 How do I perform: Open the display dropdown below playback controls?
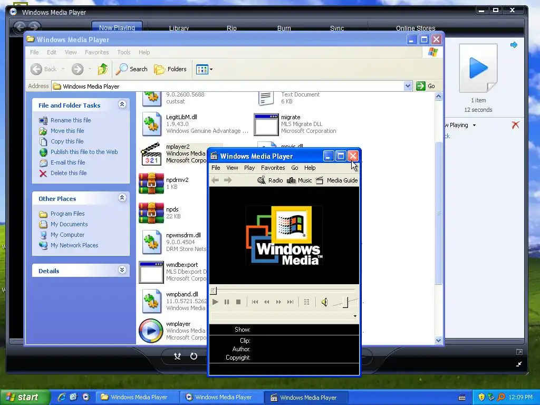(x=355, y=316)
